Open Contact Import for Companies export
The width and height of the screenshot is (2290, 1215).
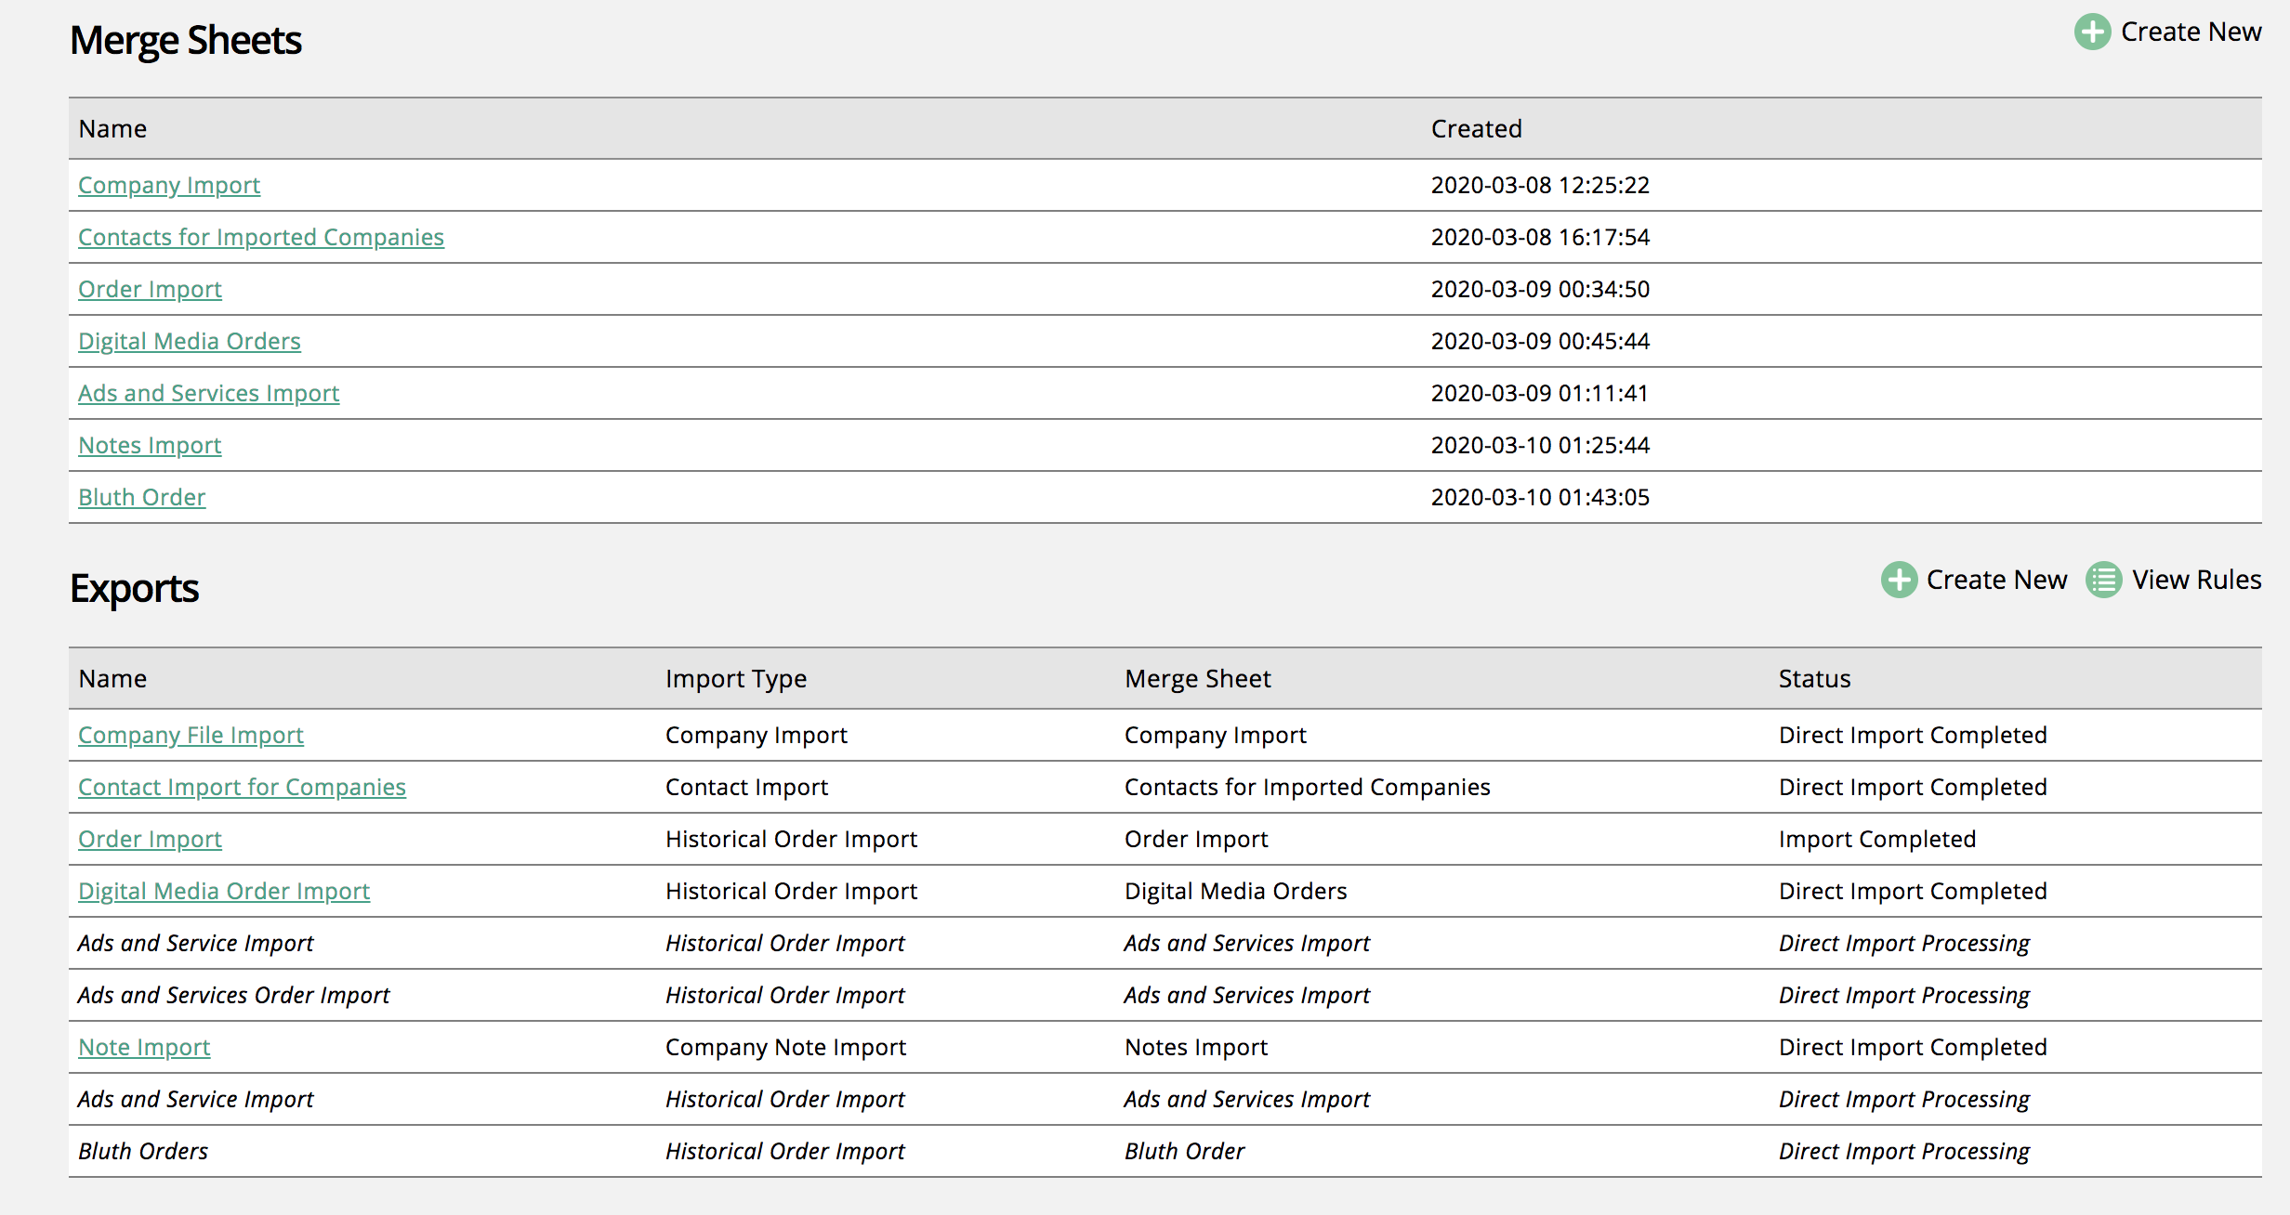tap(242, 788)
